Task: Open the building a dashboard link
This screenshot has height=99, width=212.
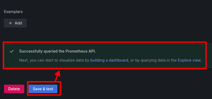Action: (109, 60)
